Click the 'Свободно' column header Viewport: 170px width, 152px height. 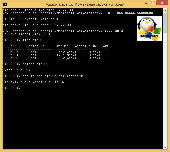click(83, 46)
